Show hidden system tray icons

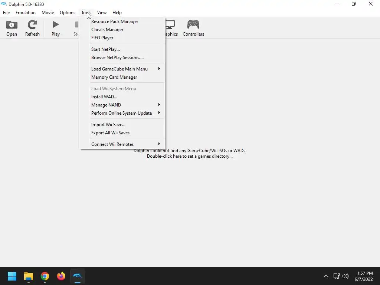[x=326, y=276]
